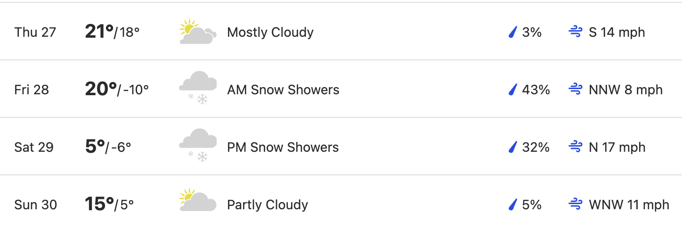Open the Sun 30 day details
Image resolution: width=682 pixels, height=230 pixels.
(x=341, y=203)
